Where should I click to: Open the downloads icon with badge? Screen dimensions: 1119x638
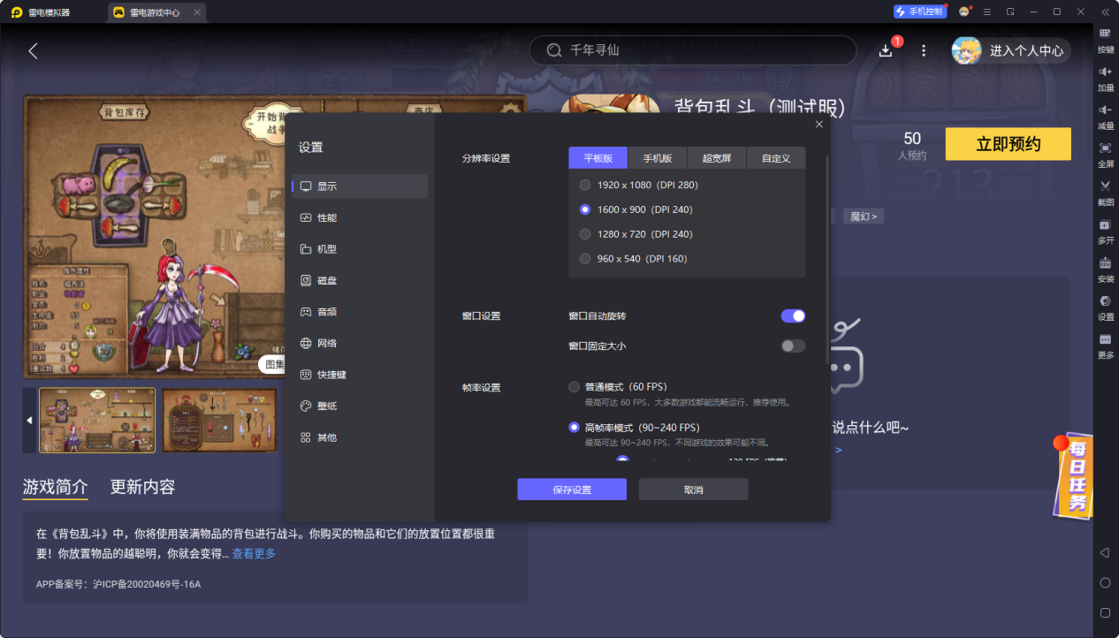click(x=887, y=50)
